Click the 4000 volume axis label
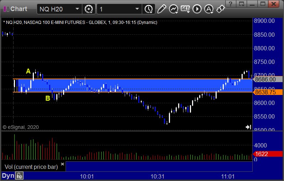Viewport: 284px width, 181px height. pyautogui.click(x=260, y=145)
